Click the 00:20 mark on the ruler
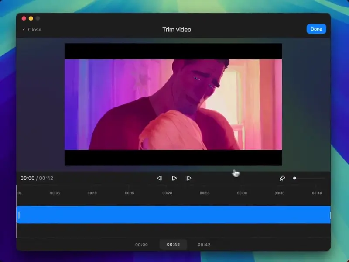This screenshot has height=262, width=349. click(x=167, y=193)
